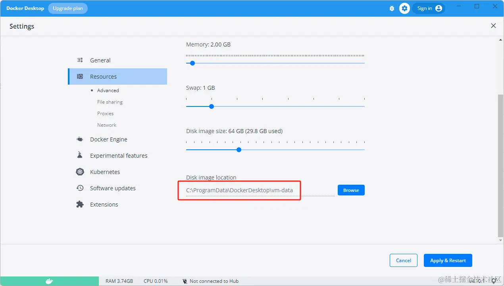Screen dimensions: 504x286
Task: Click the Kubernetes wheel icon
Action: [80, 172]
